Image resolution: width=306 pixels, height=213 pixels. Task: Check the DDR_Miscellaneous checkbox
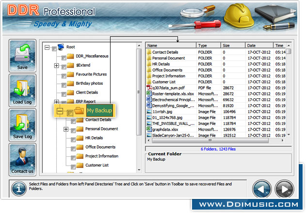click(x=64, y=58)
